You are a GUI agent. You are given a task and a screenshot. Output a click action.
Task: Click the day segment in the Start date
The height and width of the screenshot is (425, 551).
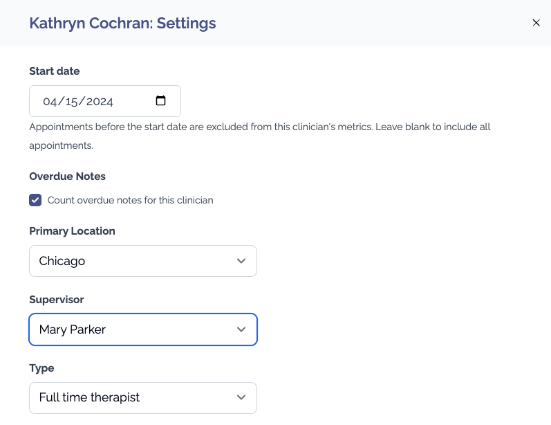[x=71, y=101]
